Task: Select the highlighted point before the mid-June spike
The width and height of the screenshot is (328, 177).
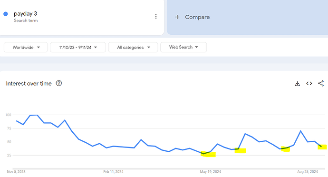Action: click(238, 149)
